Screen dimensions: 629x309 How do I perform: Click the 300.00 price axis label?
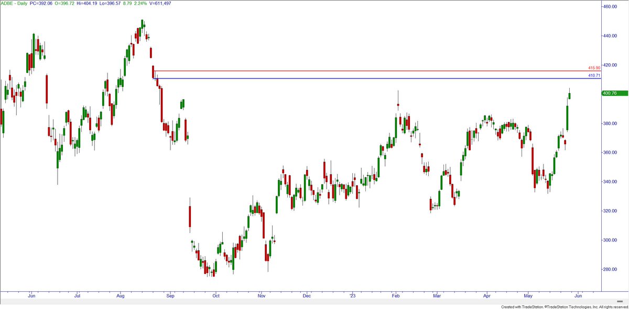tap(611, 241)
